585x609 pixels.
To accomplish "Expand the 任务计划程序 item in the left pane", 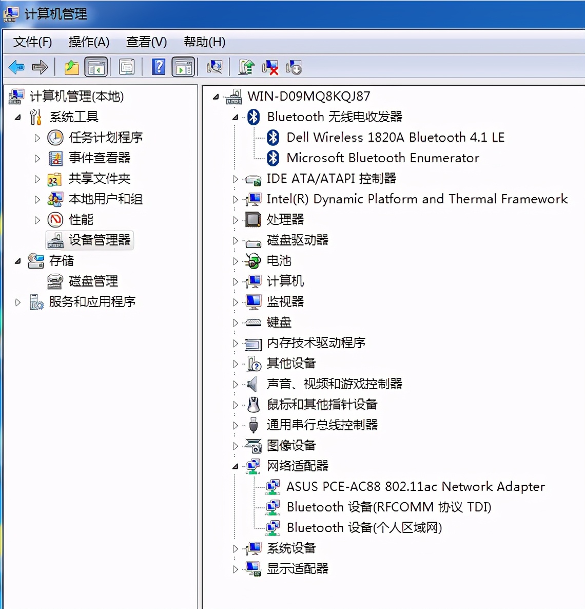I will pos(36,138).
